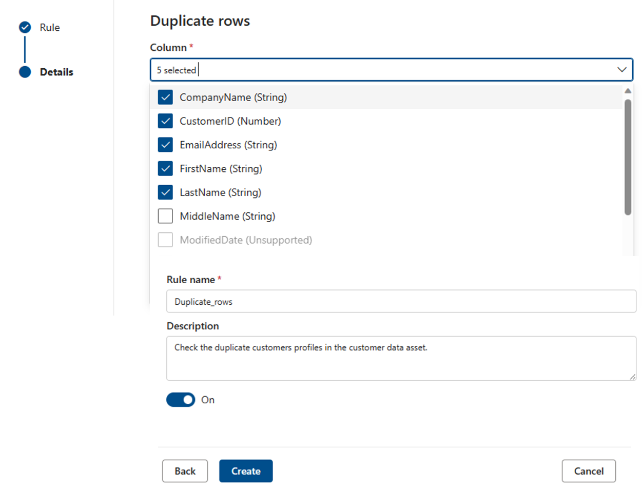Uncheck the CompanyName (String) checkbox
Image resolution: width=643 pixels, height=490 pixels.
pyautogui.click(x=165, y=97)
